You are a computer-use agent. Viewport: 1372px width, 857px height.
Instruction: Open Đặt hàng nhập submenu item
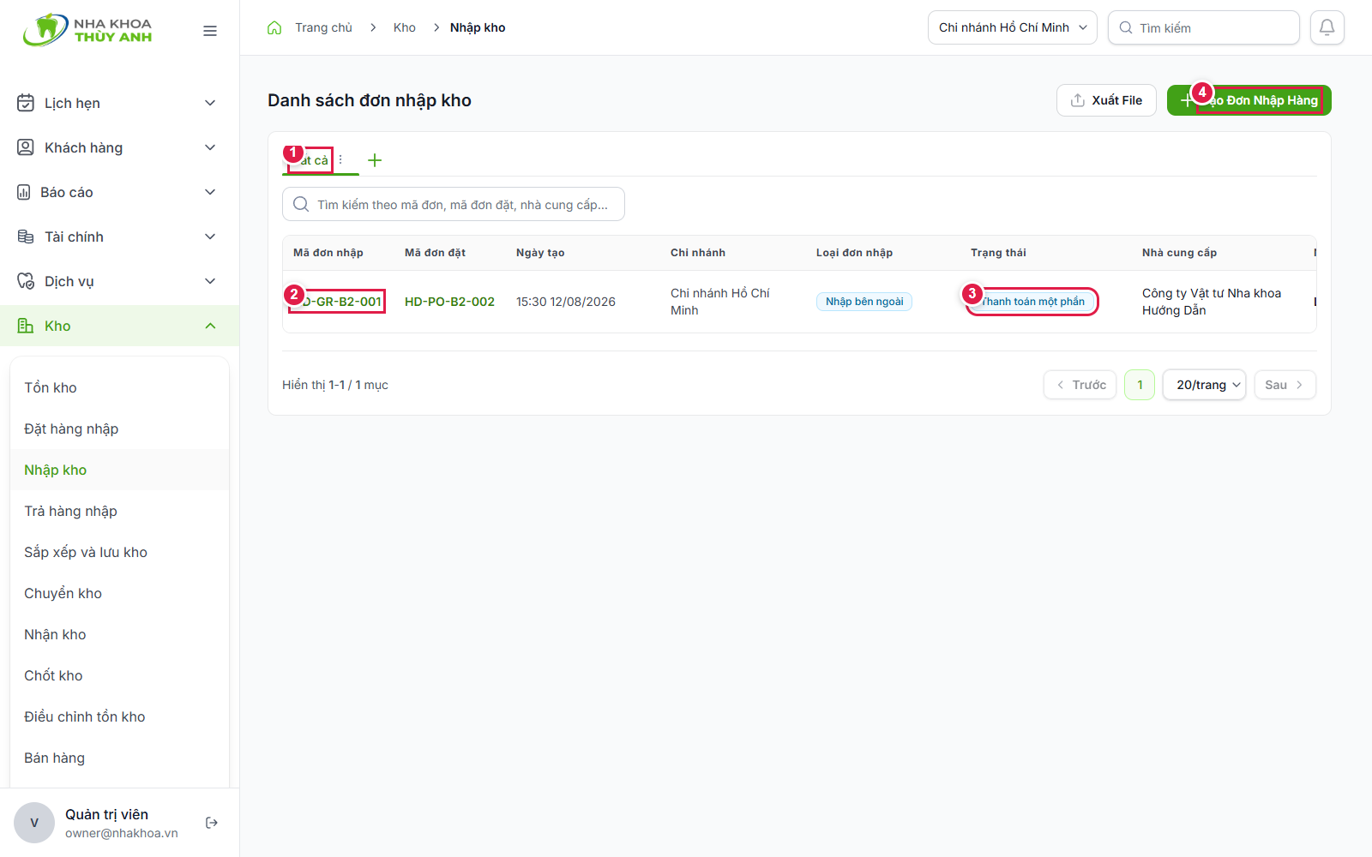[x=119, y=428]
